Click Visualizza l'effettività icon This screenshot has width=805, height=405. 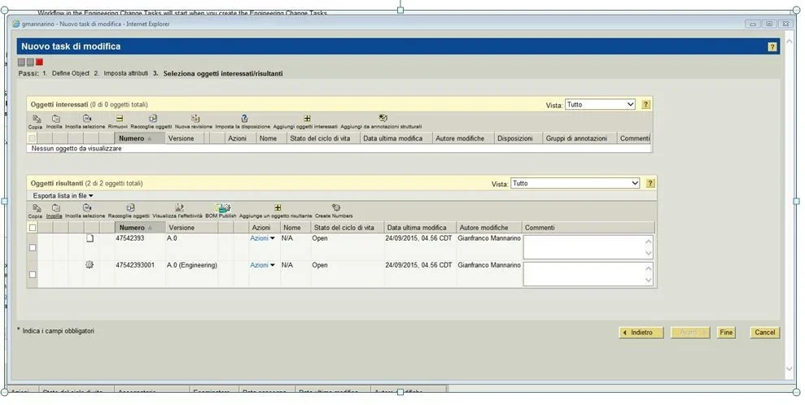(x=178, y=208)
